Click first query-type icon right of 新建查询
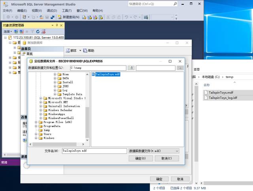This screenshot has width=253, height=191. 84,17
